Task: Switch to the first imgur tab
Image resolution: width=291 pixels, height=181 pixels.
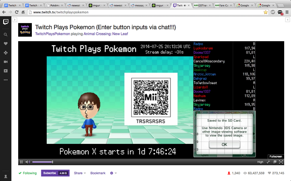Action: click(x=97, y=5)
